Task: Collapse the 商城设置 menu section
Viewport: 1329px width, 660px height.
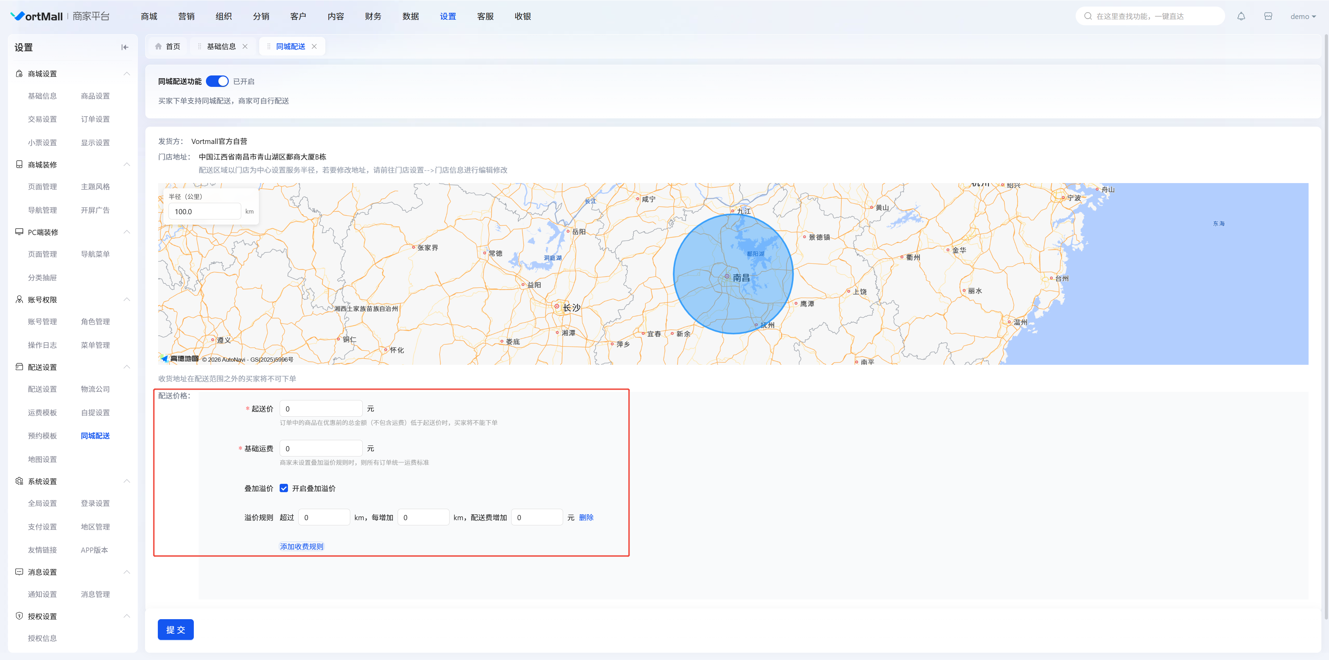Action: pyautogui.click(x=126, y=74)
